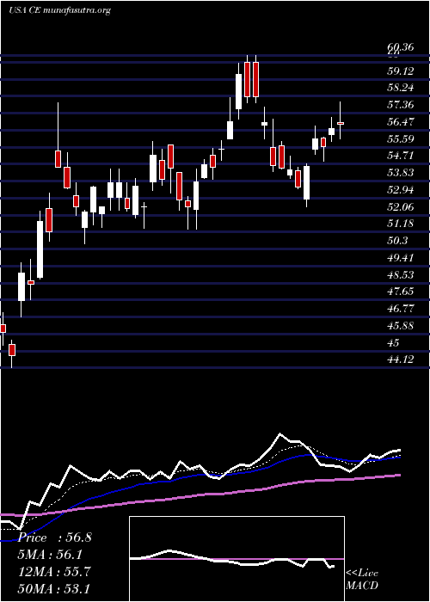Image resolution: width=430 pixels, height=602 pixels.
Task: Select the 45 price axis label
Action: click(x=394, y=343)
